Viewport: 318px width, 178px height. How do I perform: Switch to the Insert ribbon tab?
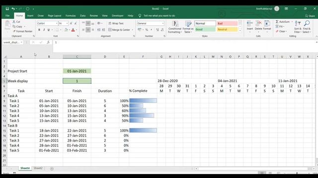click(30, 15)
